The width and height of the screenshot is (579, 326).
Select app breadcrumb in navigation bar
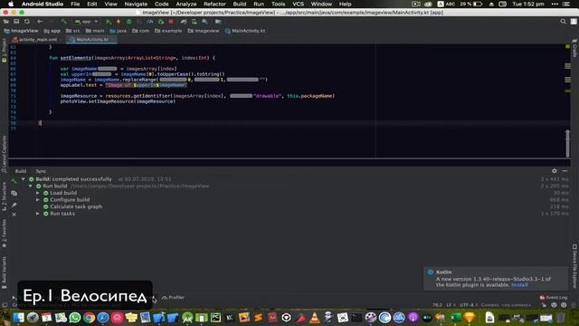click(x=52, y=31)
